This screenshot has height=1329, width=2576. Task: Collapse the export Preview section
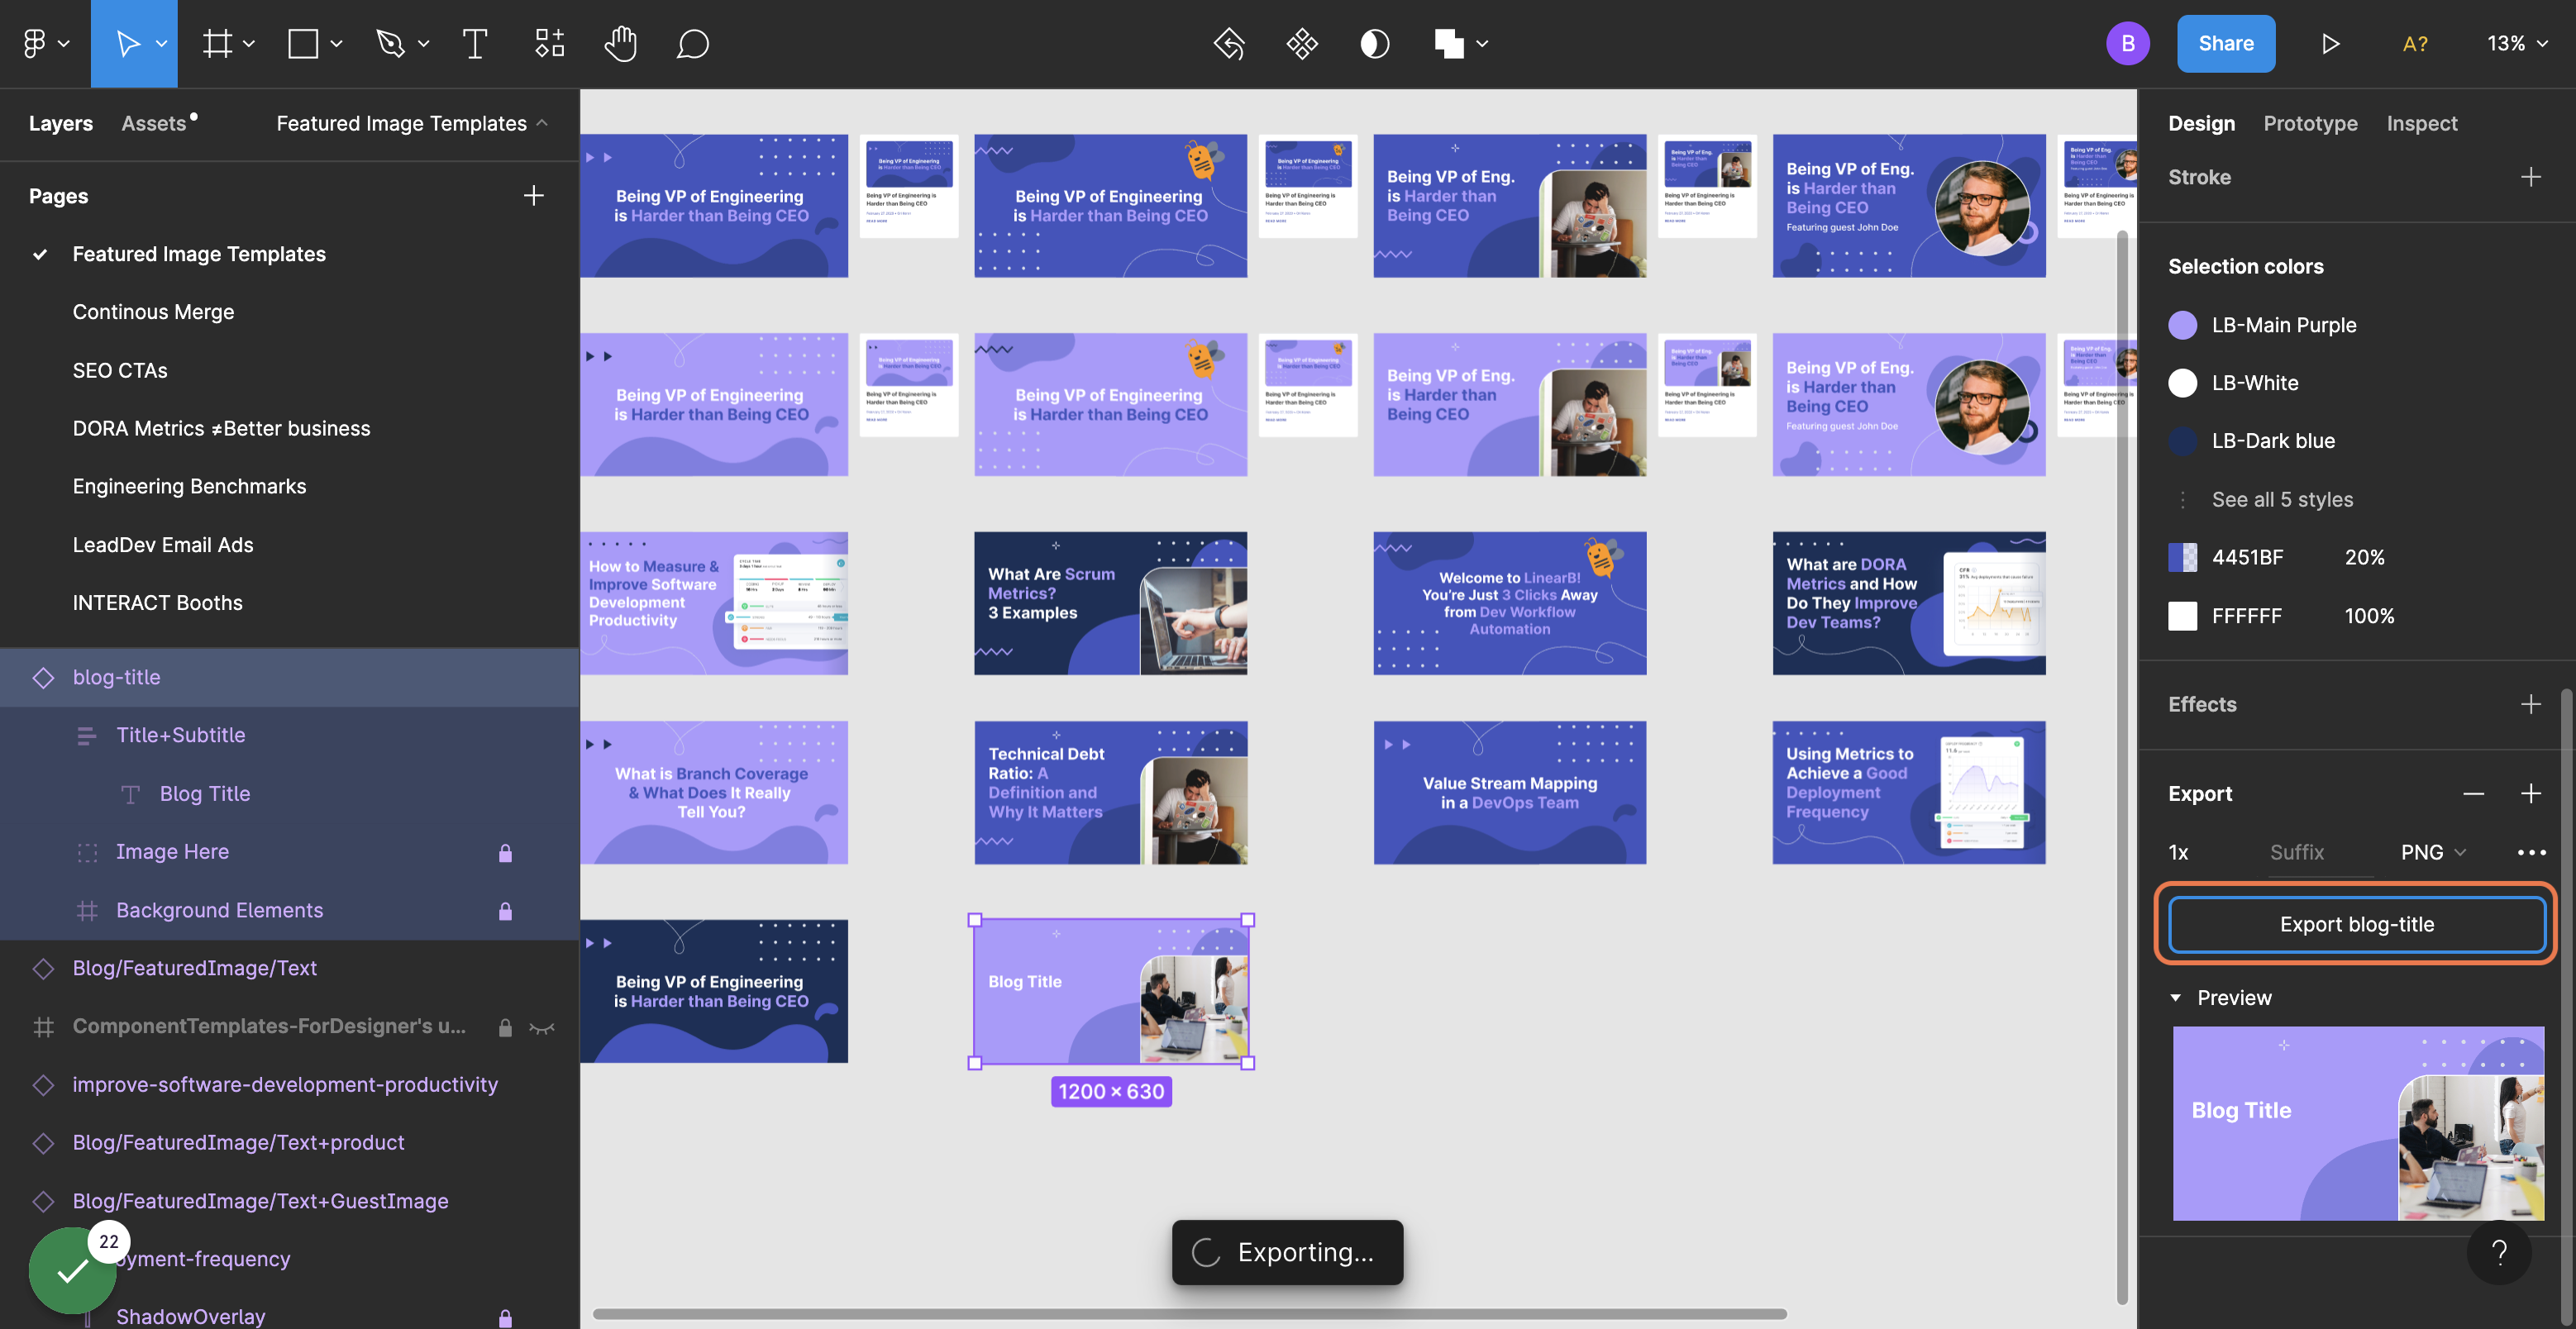2175,998
